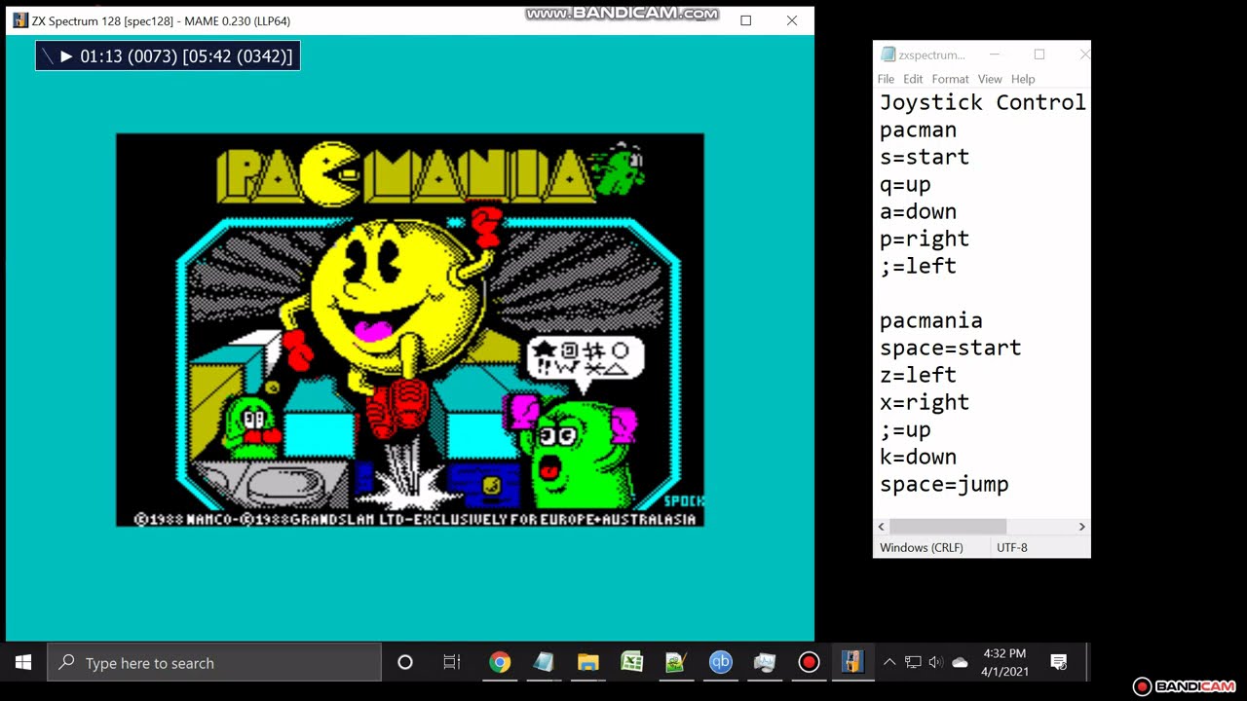Open Task View from the taskbar
This screenshot has width=1247, height=701.
pyautogui.click(x=451, y=663)
